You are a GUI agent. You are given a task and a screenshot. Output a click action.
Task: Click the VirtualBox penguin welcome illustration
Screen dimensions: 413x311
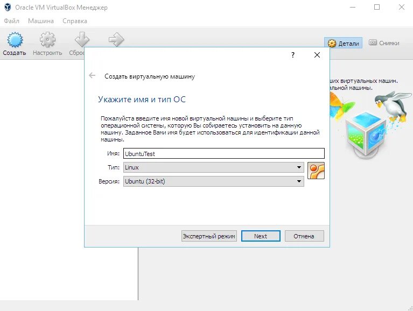coord(371,125)
